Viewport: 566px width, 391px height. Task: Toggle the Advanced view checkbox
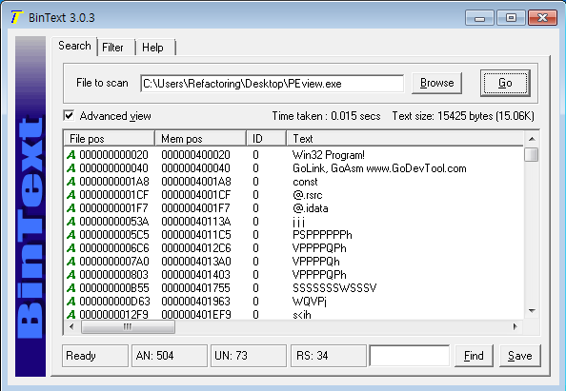pos(69,116)
